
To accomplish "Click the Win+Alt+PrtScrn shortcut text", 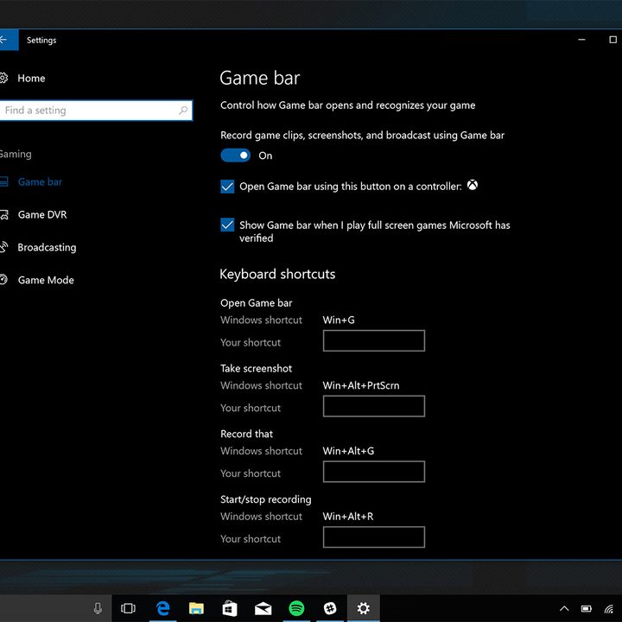I will [x=361, y=385].
